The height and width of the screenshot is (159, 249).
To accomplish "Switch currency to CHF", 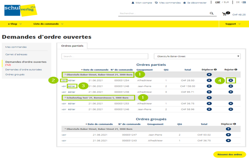I will 217,2.
